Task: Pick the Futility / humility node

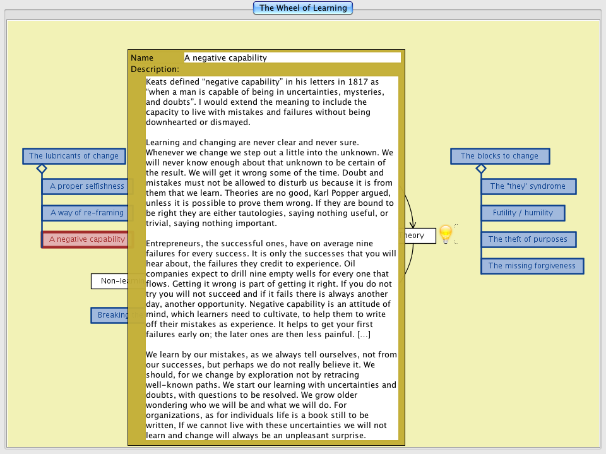Action: [523, 213]
